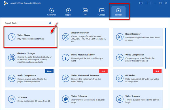Click the search magnifier icon
Image resolution: width=170 pixels, height=110 pixels.
pyautogui.click(x=50, y=23)
